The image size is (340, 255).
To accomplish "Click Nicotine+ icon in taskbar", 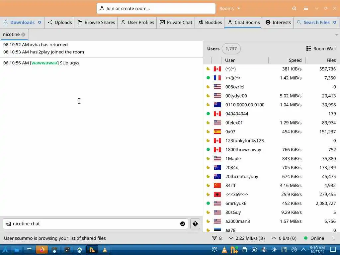I will [92, 250].
